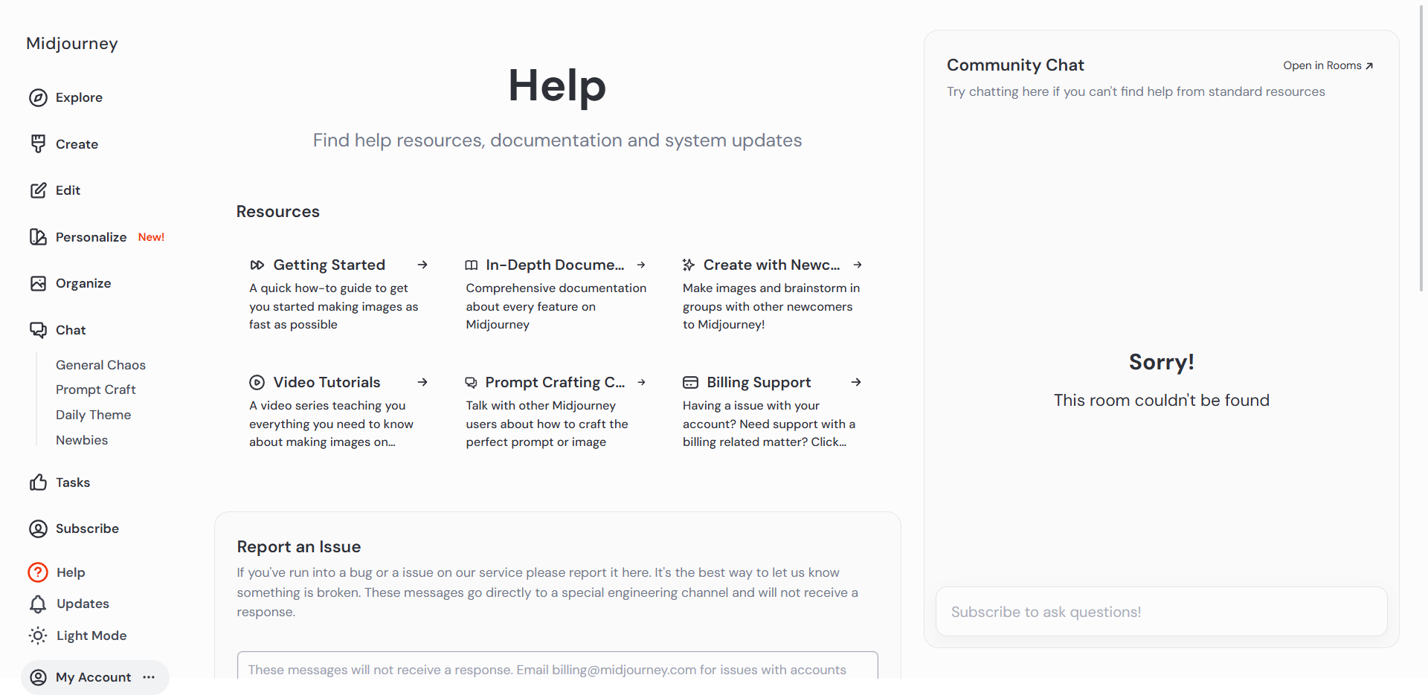1428x695 pixels.
Task: Click the Open in Rooms arrow icon
Action: [1369, 66]
